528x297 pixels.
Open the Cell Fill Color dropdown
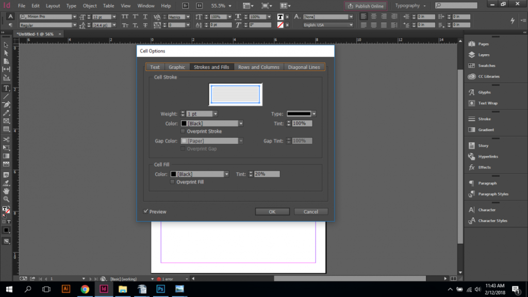pyautogui.click(x=227, y=174)
